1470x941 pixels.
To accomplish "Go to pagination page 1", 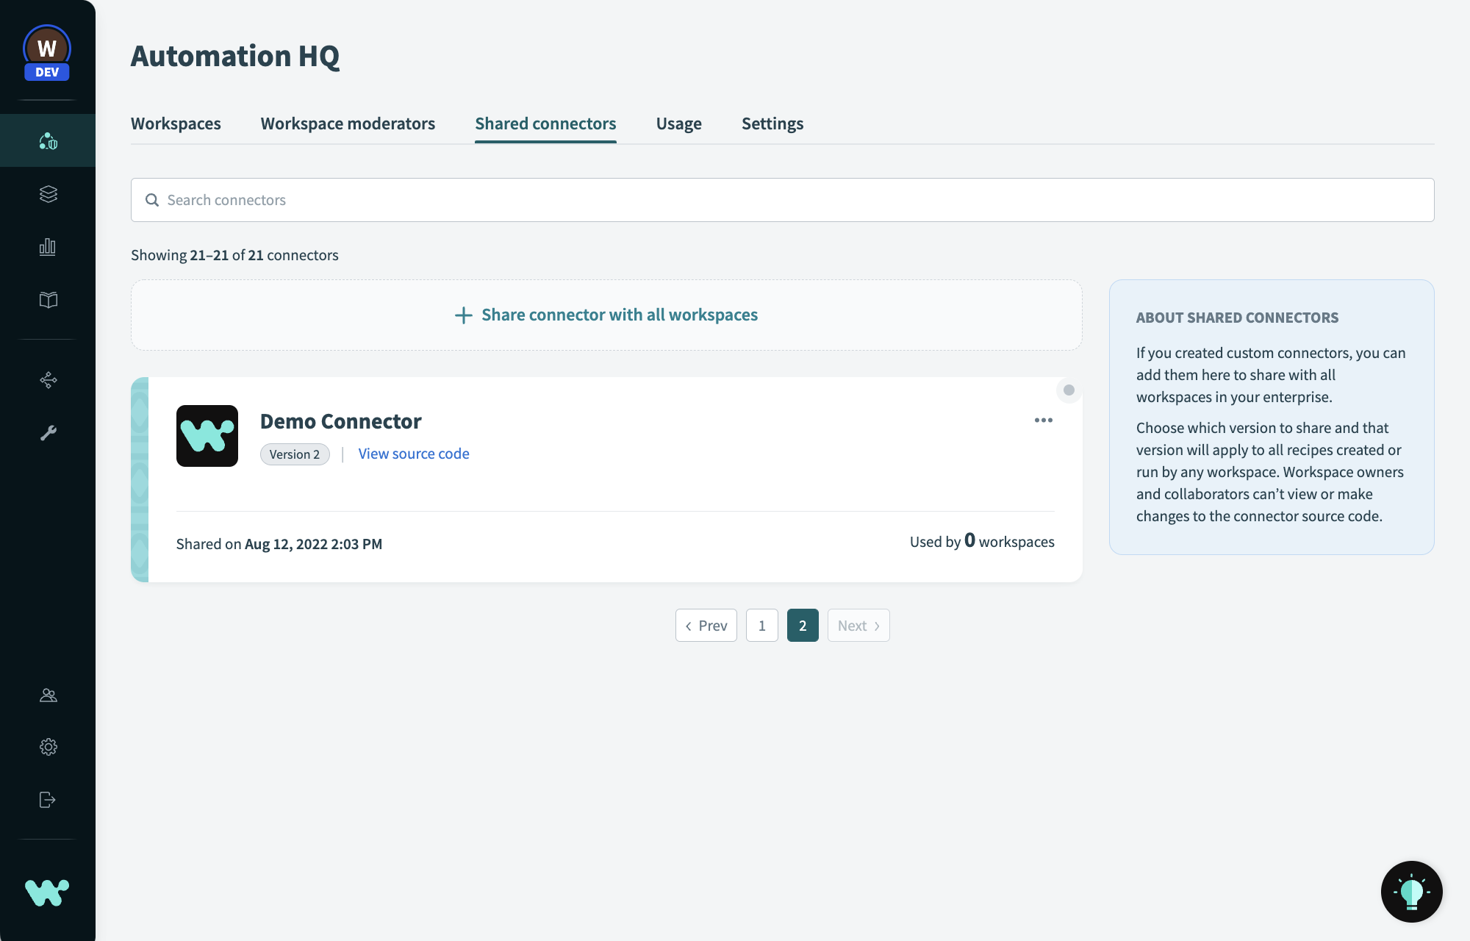I will 761,626.
